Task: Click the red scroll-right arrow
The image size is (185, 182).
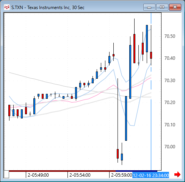Action: point(177,174)
